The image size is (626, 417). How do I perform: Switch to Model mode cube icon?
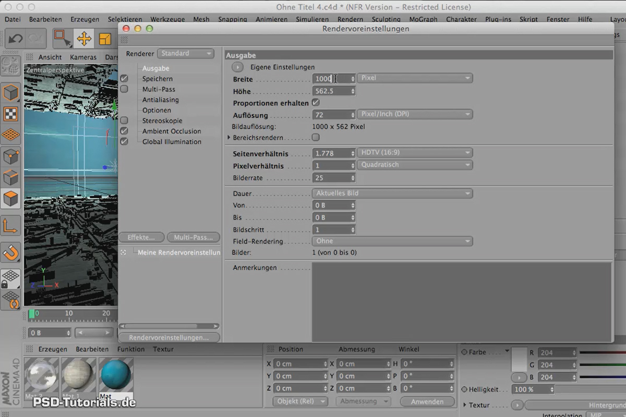11,93
